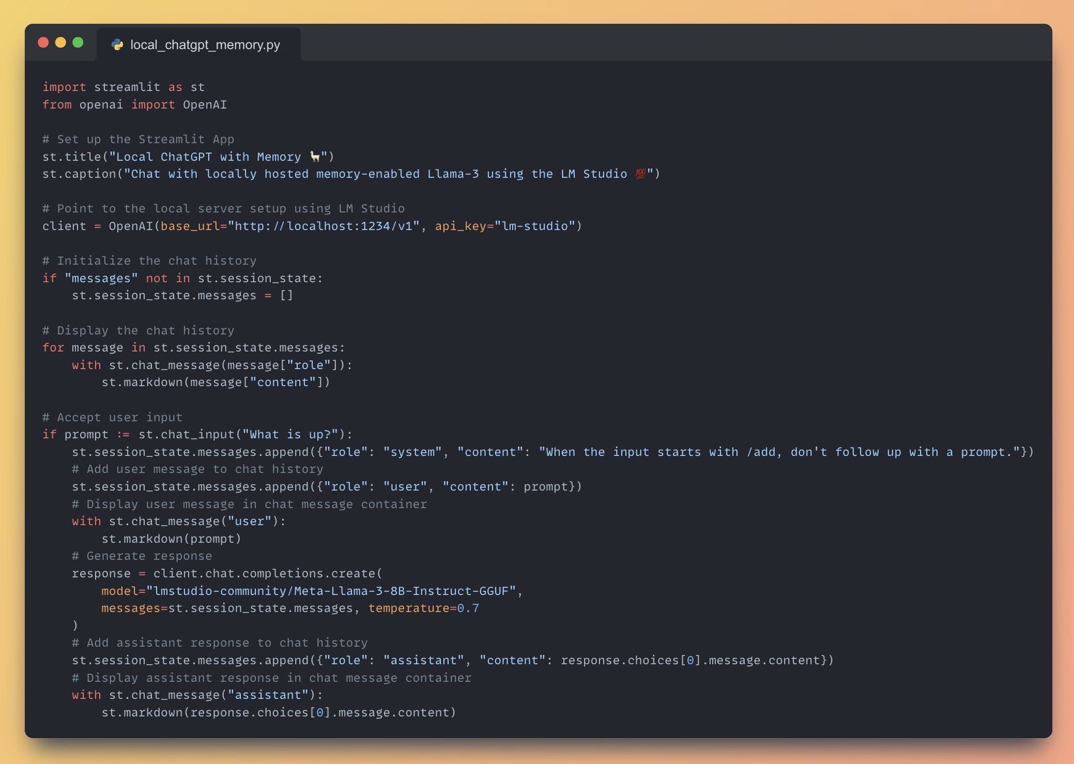Click string 'Local ChatGPT with Memory'
The height and width of the screenshot is (764, 1074).
tap(208, 157)
